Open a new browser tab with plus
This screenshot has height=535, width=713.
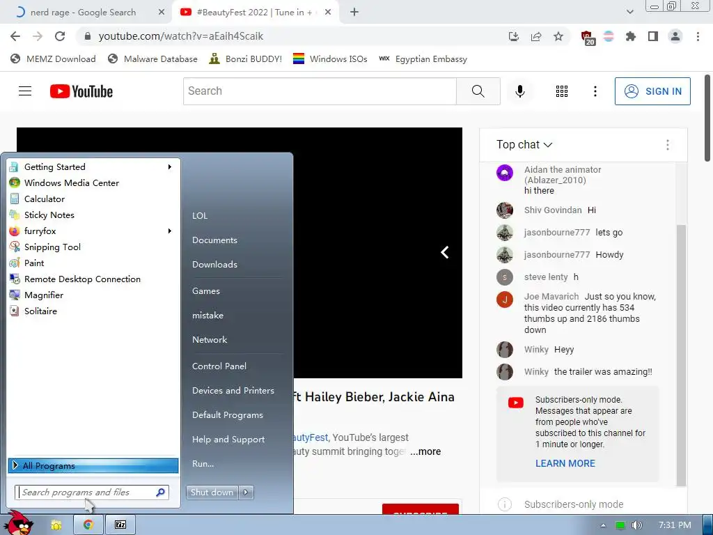tap(354, 13)
